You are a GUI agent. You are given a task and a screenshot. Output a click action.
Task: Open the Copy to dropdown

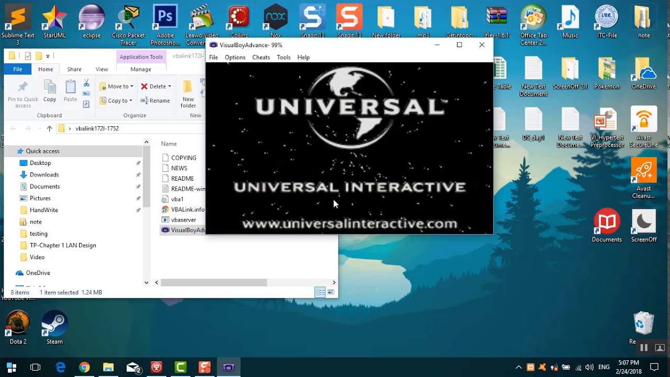[117, 101]
